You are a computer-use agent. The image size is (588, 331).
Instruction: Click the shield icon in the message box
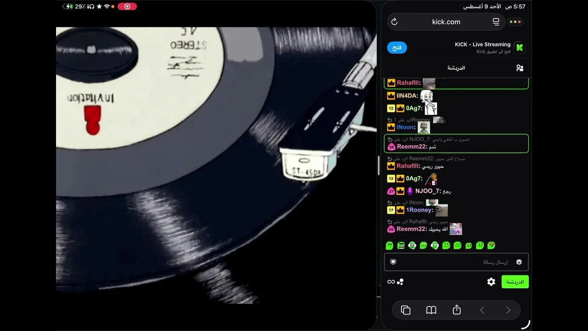tap(393, 262)
